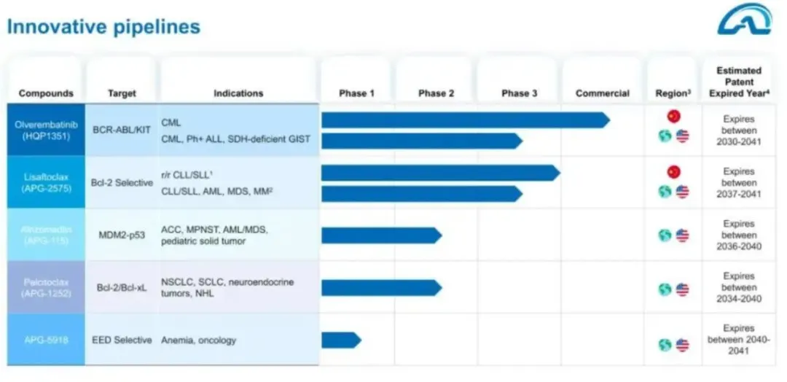Click the EED Selective target cell

click(x=122, y=340)
